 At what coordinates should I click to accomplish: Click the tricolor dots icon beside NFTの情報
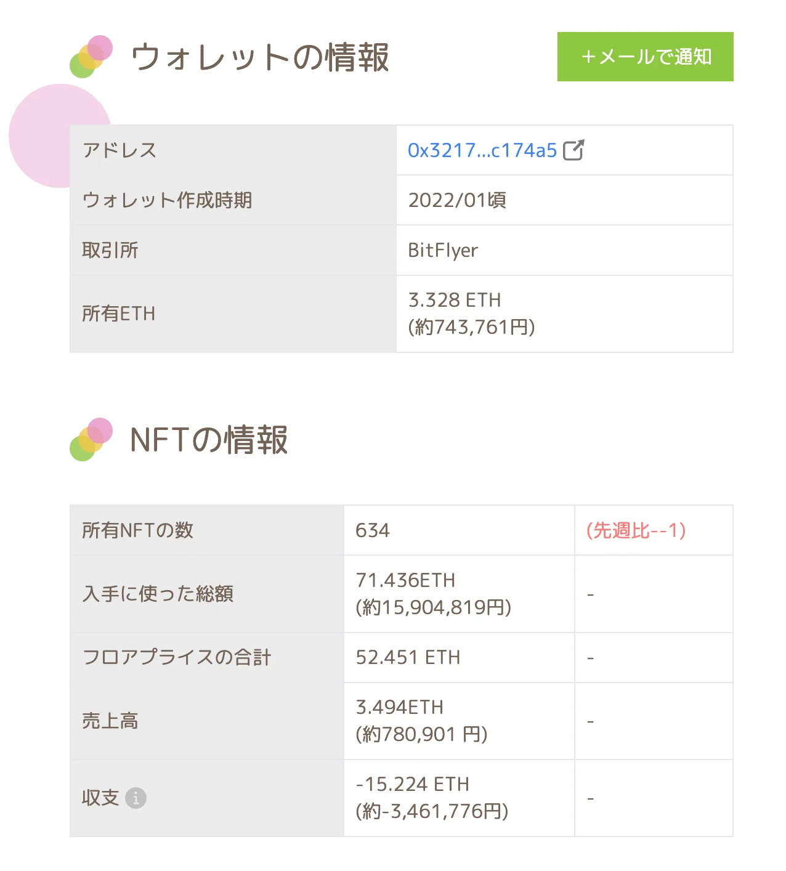point(91,440)
